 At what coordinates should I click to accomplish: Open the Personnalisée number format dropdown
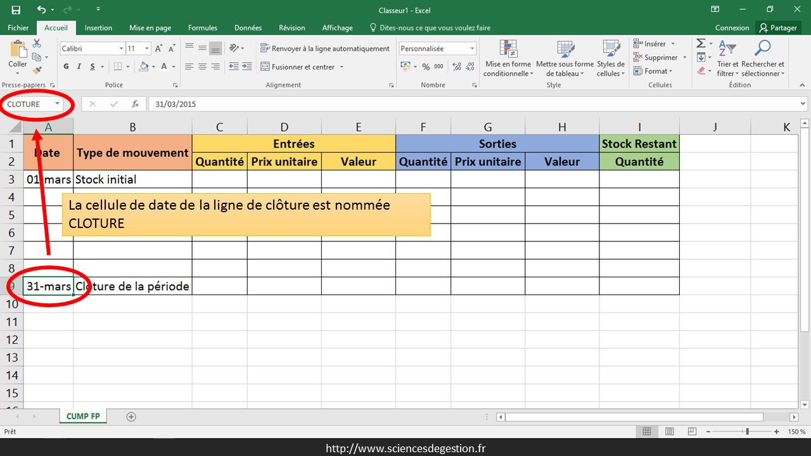coord(472,49)
